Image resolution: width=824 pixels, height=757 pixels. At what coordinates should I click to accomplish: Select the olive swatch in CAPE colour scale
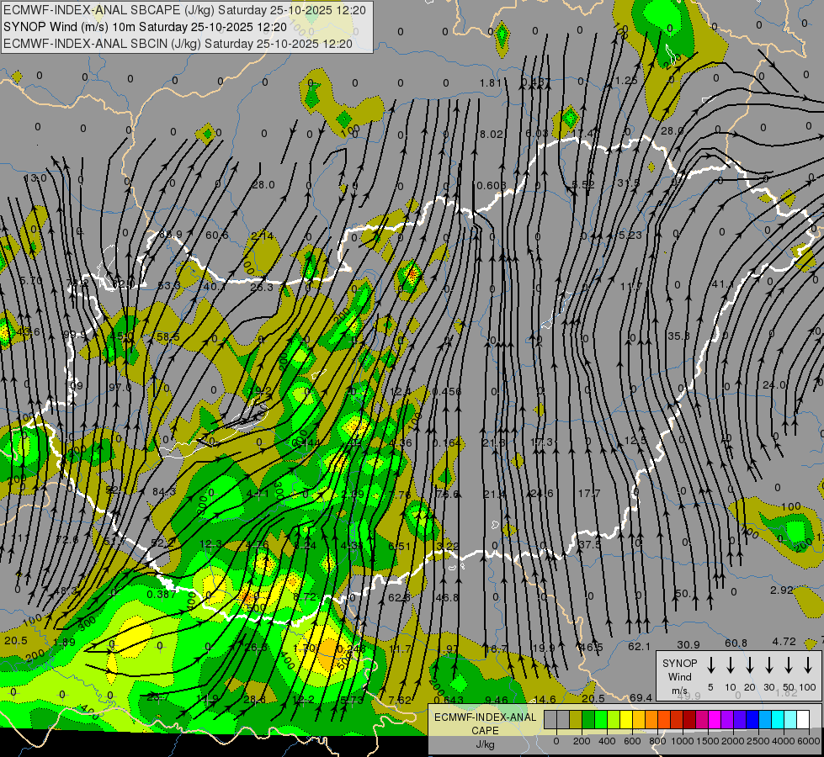tap(576, 719)
